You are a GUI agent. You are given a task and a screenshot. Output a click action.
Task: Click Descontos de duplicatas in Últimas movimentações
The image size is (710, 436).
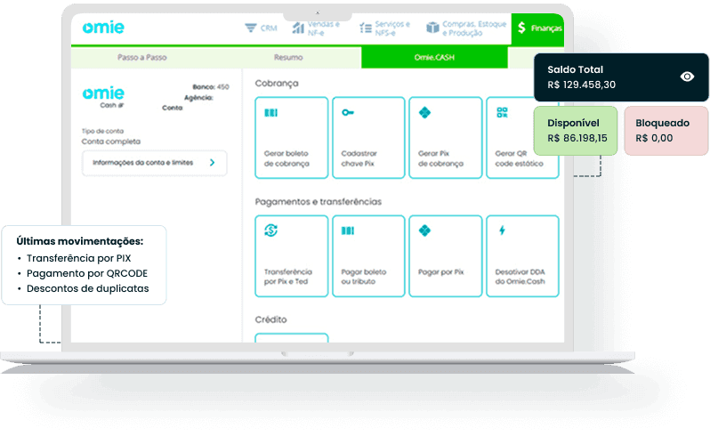pyautogui.click(x=88, y=288)
